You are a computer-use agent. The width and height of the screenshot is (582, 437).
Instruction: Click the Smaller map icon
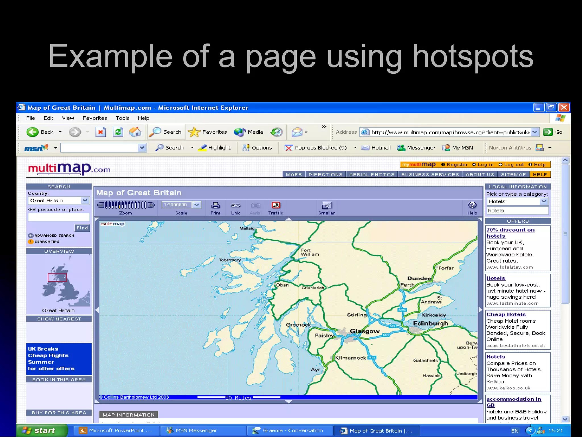point(327,205)
